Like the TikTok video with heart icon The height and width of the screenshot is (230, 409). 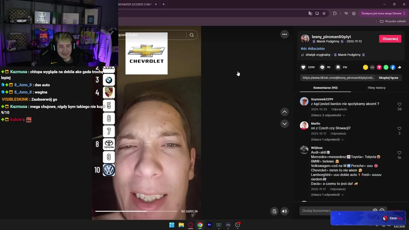point(303,67)
